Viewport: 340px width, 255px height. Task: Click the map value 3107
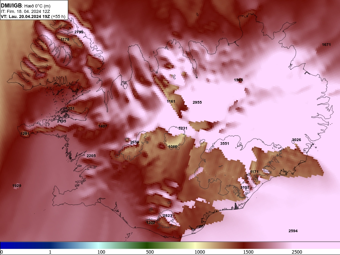(245, 188)
